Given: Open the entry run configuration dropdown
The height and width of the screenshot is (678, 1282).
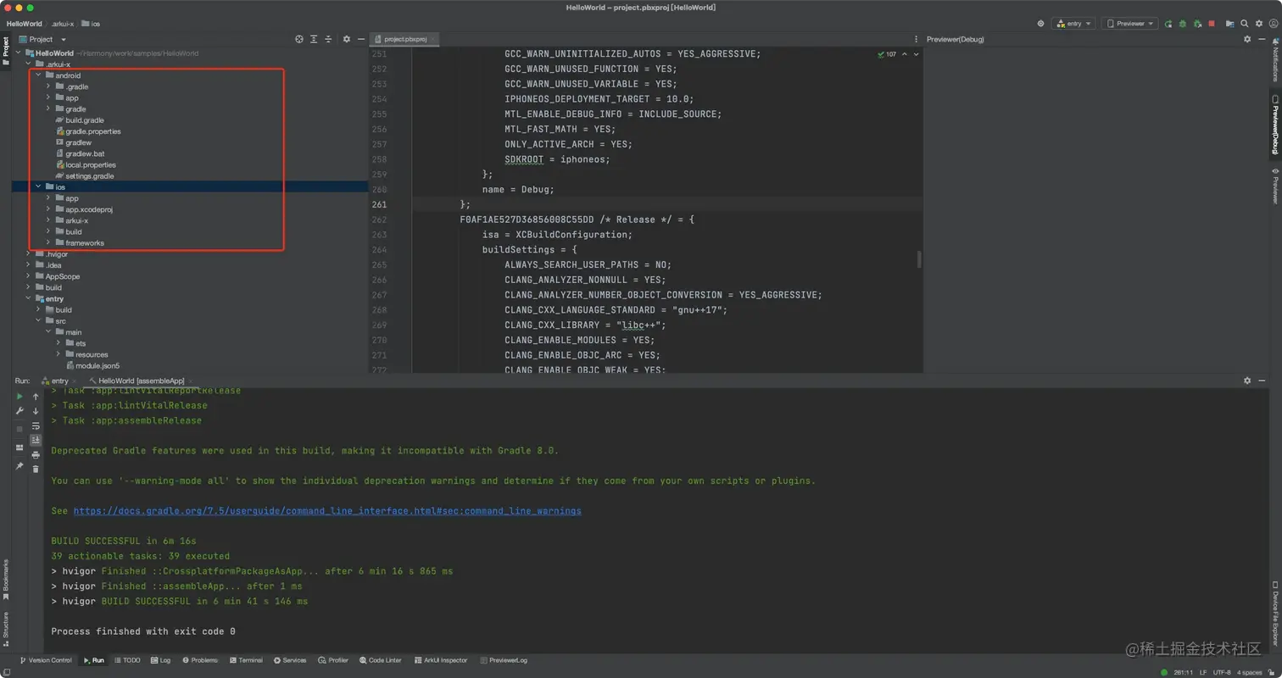Looking at the screenshot, I should (x=1073, y=24).
